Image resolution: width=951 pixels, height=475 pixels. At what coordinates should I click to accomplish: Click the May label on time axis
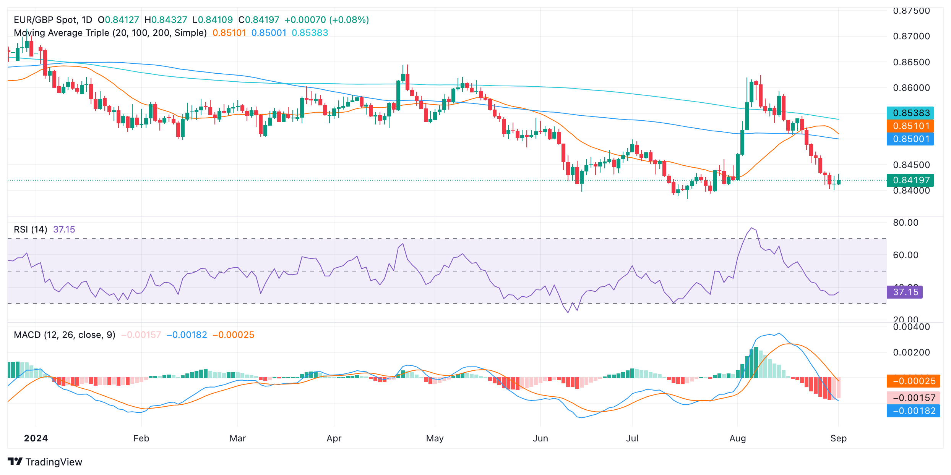point(435,438)
